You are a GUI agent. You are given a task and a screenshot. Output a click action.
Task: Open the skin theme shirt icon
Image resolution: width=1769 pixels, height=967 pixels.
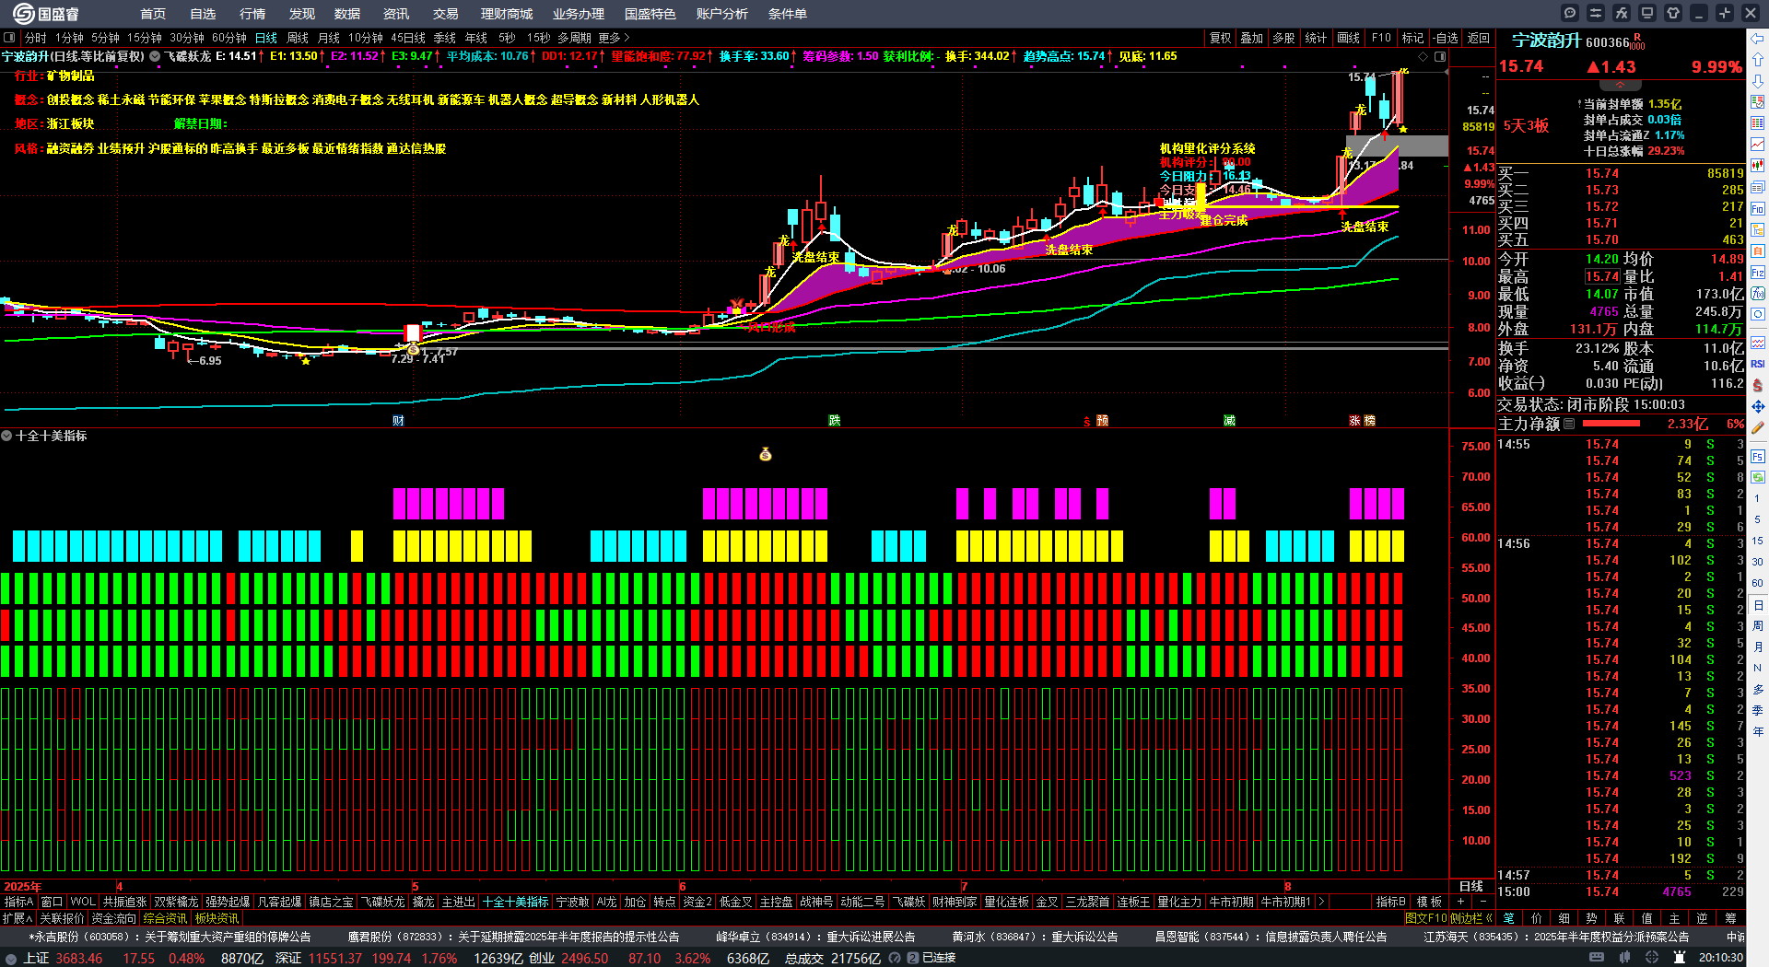(1673, 13)
